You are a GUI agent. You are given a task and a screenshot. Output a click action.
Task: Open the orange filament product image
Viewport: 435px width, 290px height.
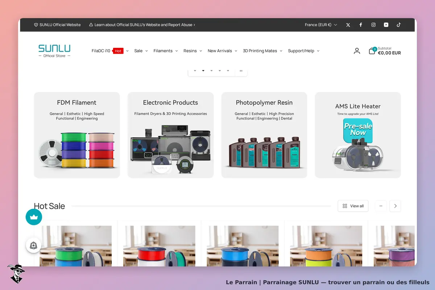326,246
